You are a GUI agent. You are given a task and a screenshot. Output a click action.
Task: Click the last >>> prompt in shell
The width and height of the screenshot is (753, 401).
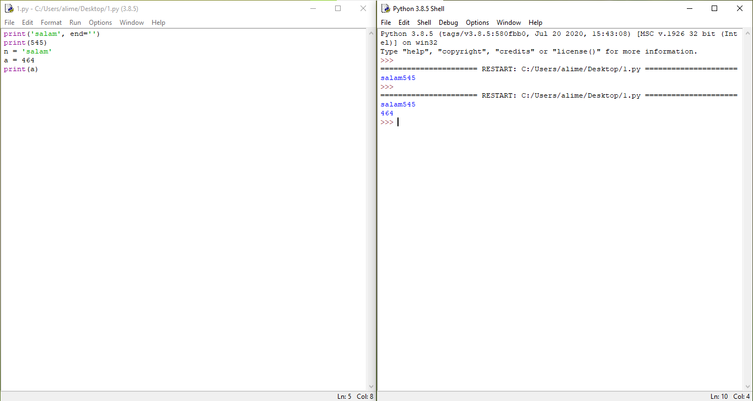pyautogui.click(x=387, y=122)
